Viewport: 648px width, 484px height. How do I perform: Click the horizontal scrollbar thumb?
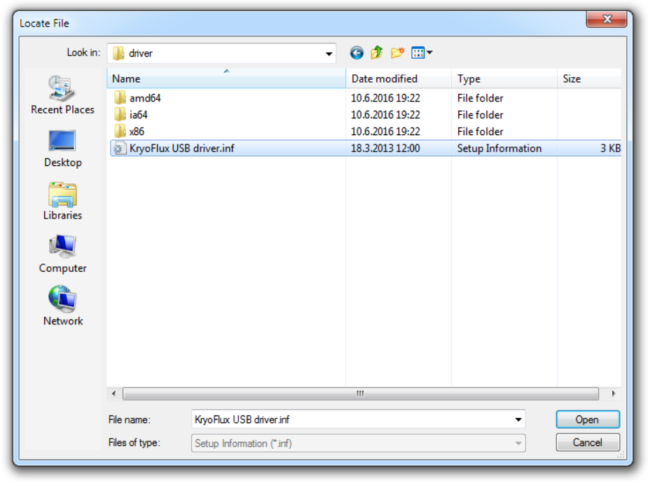(360, 394)
